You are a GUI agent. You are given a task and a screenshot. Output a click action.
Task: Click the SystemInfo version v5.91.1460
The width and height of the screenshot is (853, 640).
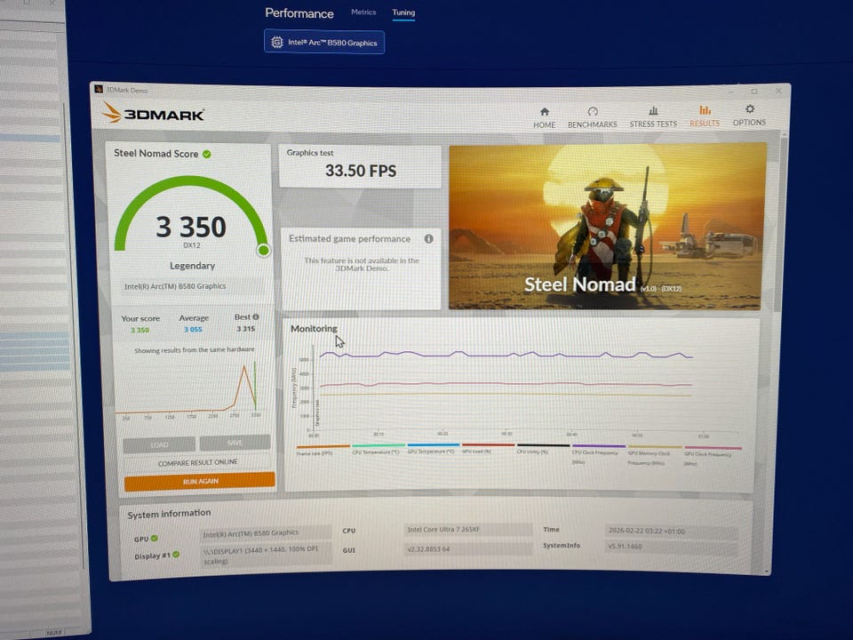(671, 547)
